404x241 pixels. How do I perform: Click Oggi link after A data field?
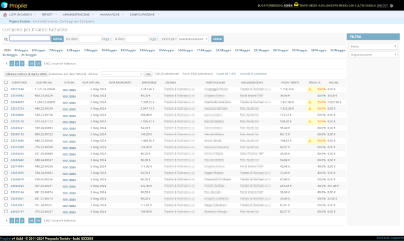[x=153, y=39]
